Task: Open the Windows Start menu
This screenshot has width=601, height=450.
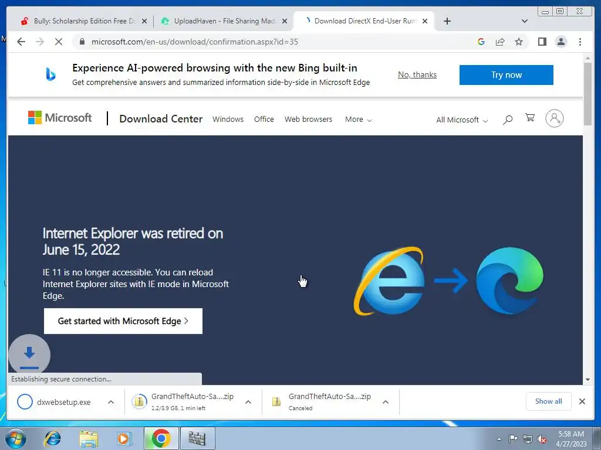Action: click(x=15, y=438)
